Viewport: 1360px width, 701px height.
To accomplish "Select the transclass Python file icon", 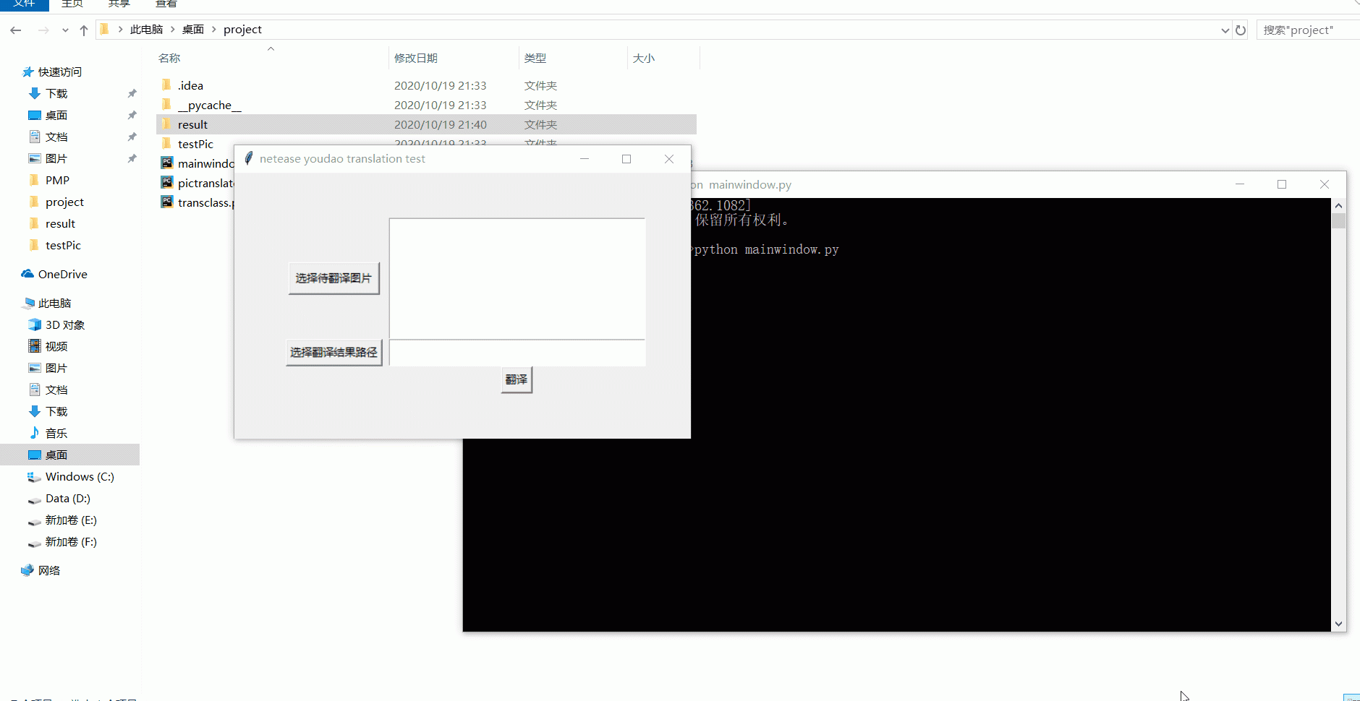I will point(167,202).
